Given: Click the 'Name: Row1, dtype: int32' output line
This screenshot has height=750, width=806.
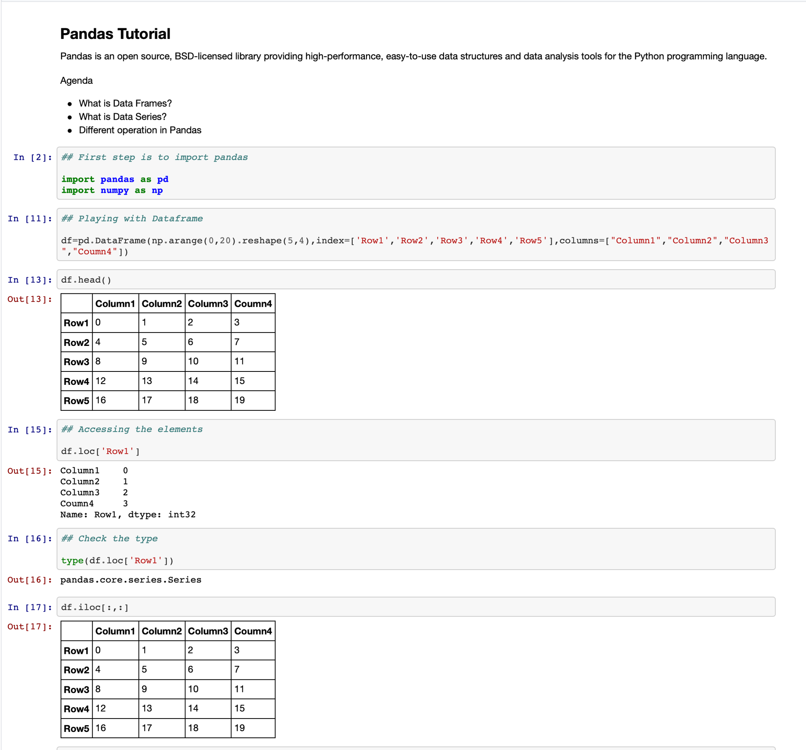Looking at the screenshot, I should click(128, 514).
